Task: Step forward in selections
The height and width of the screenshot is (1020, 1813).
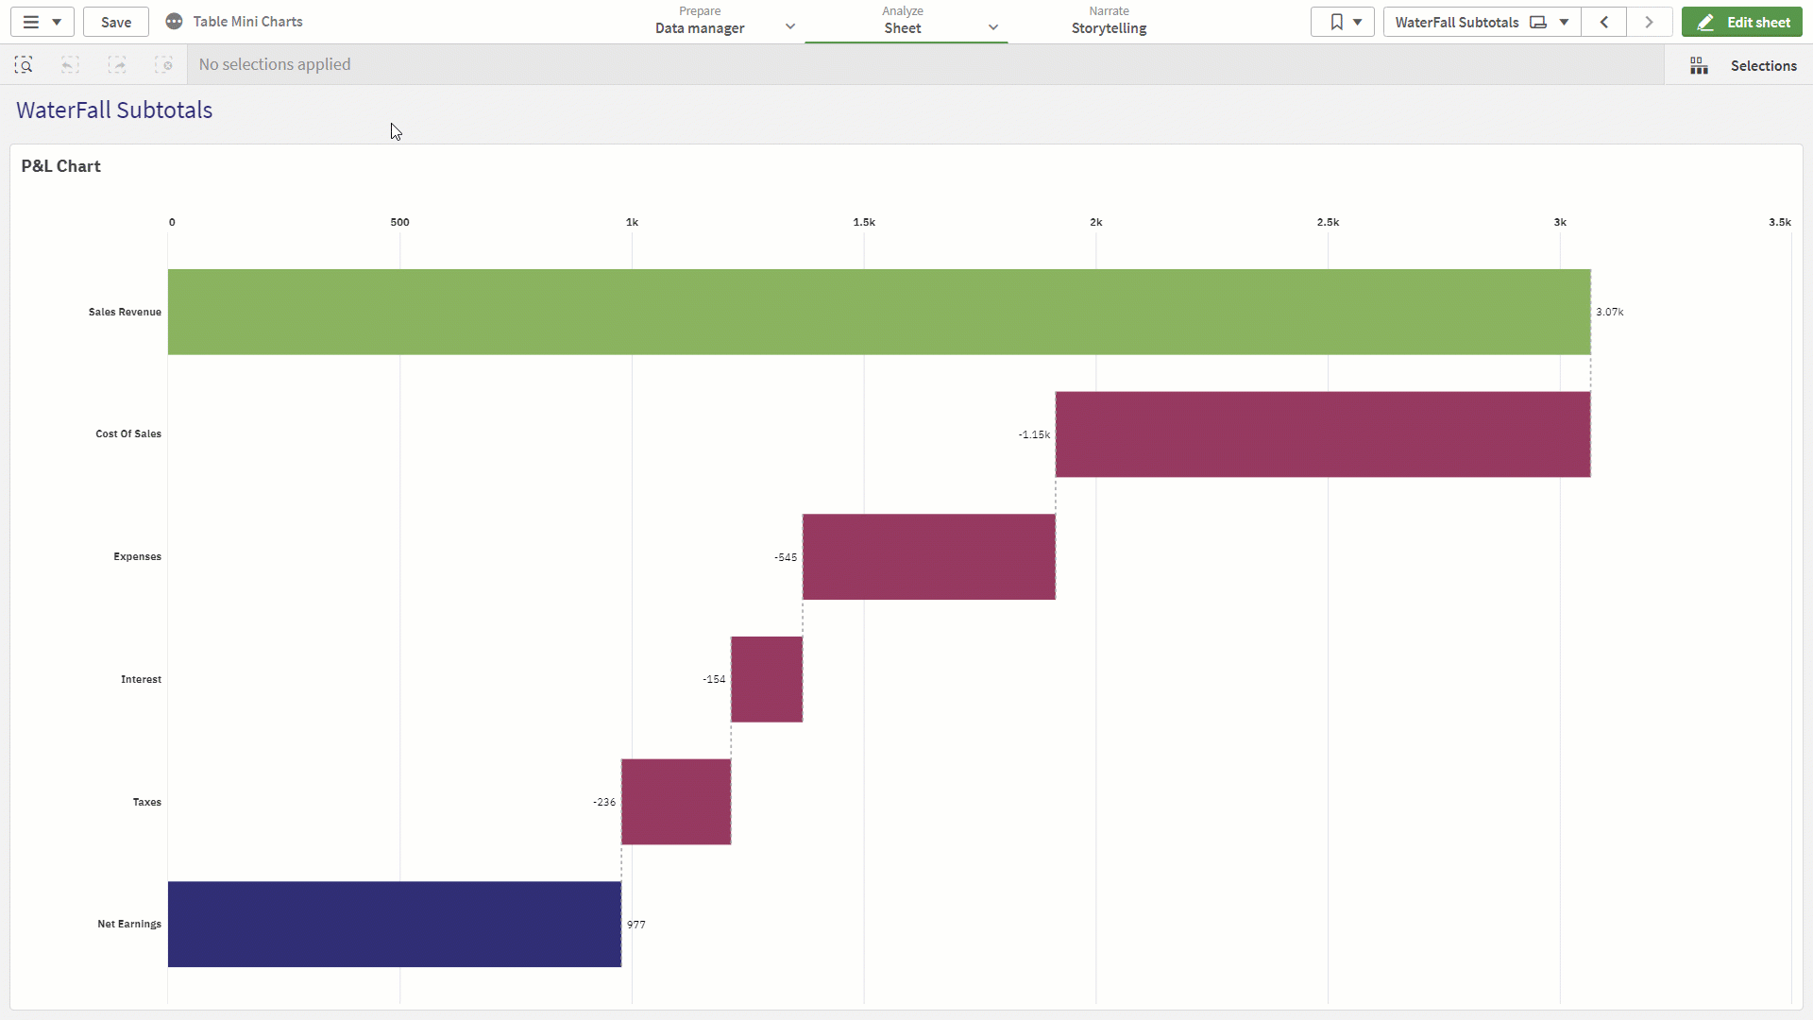Action: (x=117, y=64)
